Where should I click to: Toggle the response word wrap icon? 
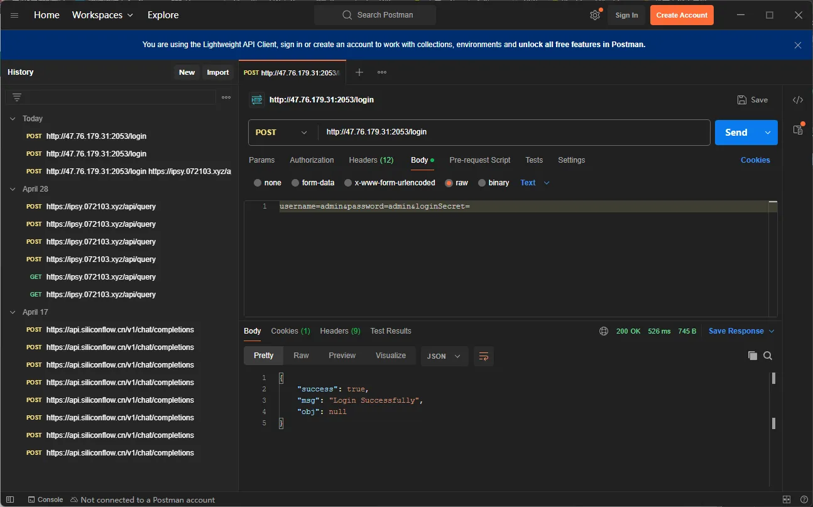click(483, 356)
